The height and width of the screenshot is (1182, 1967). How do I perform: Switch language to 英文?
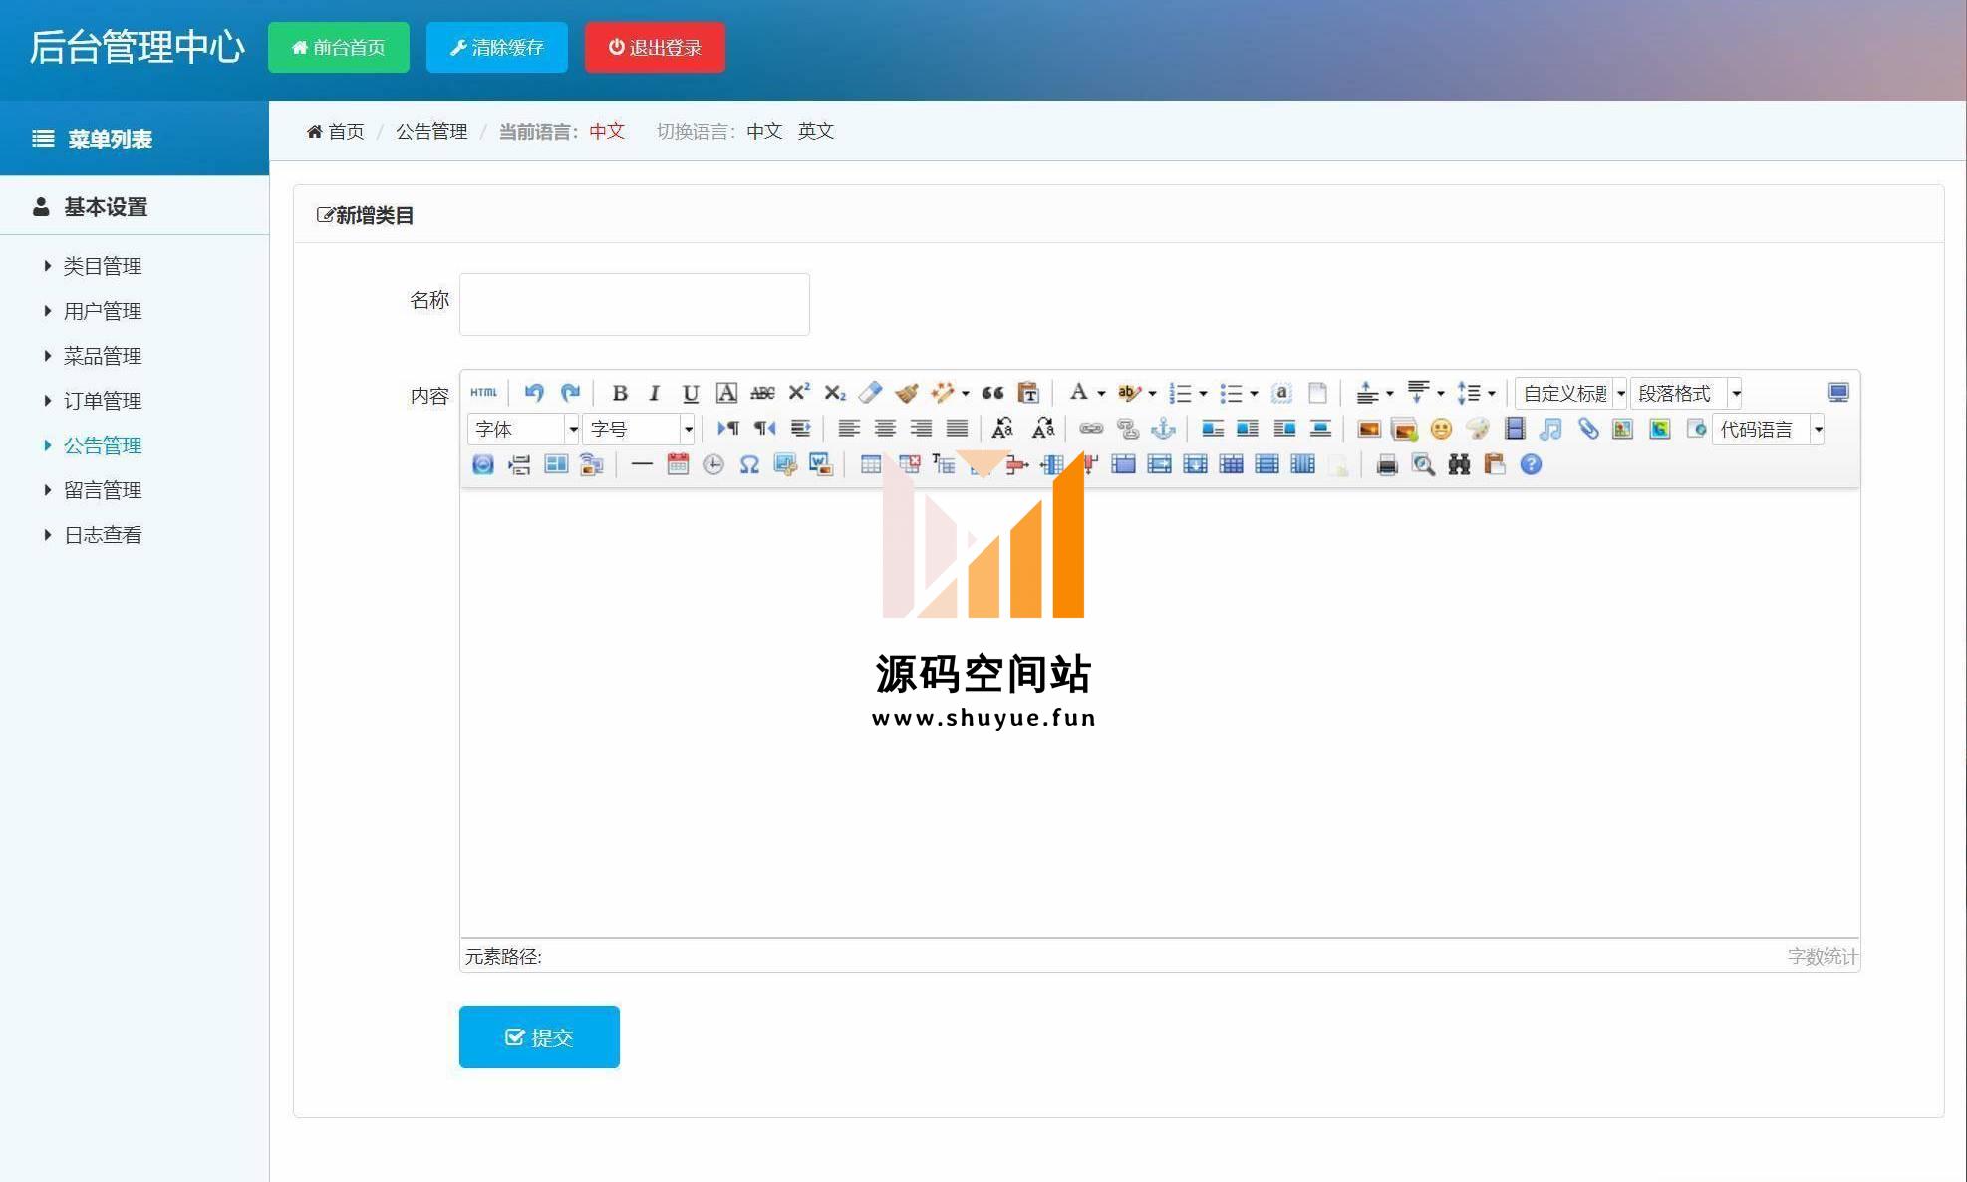point(815,131)
